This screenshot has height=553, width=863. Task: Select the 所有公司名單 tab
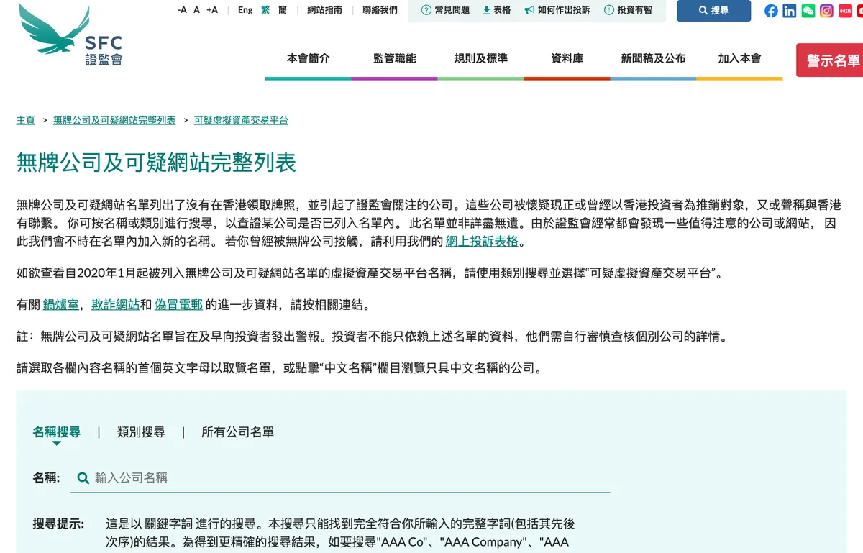237,432
